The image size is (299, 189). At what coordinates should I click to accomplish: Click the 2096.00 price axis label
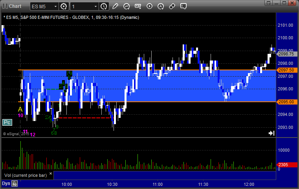click(285, 89)
